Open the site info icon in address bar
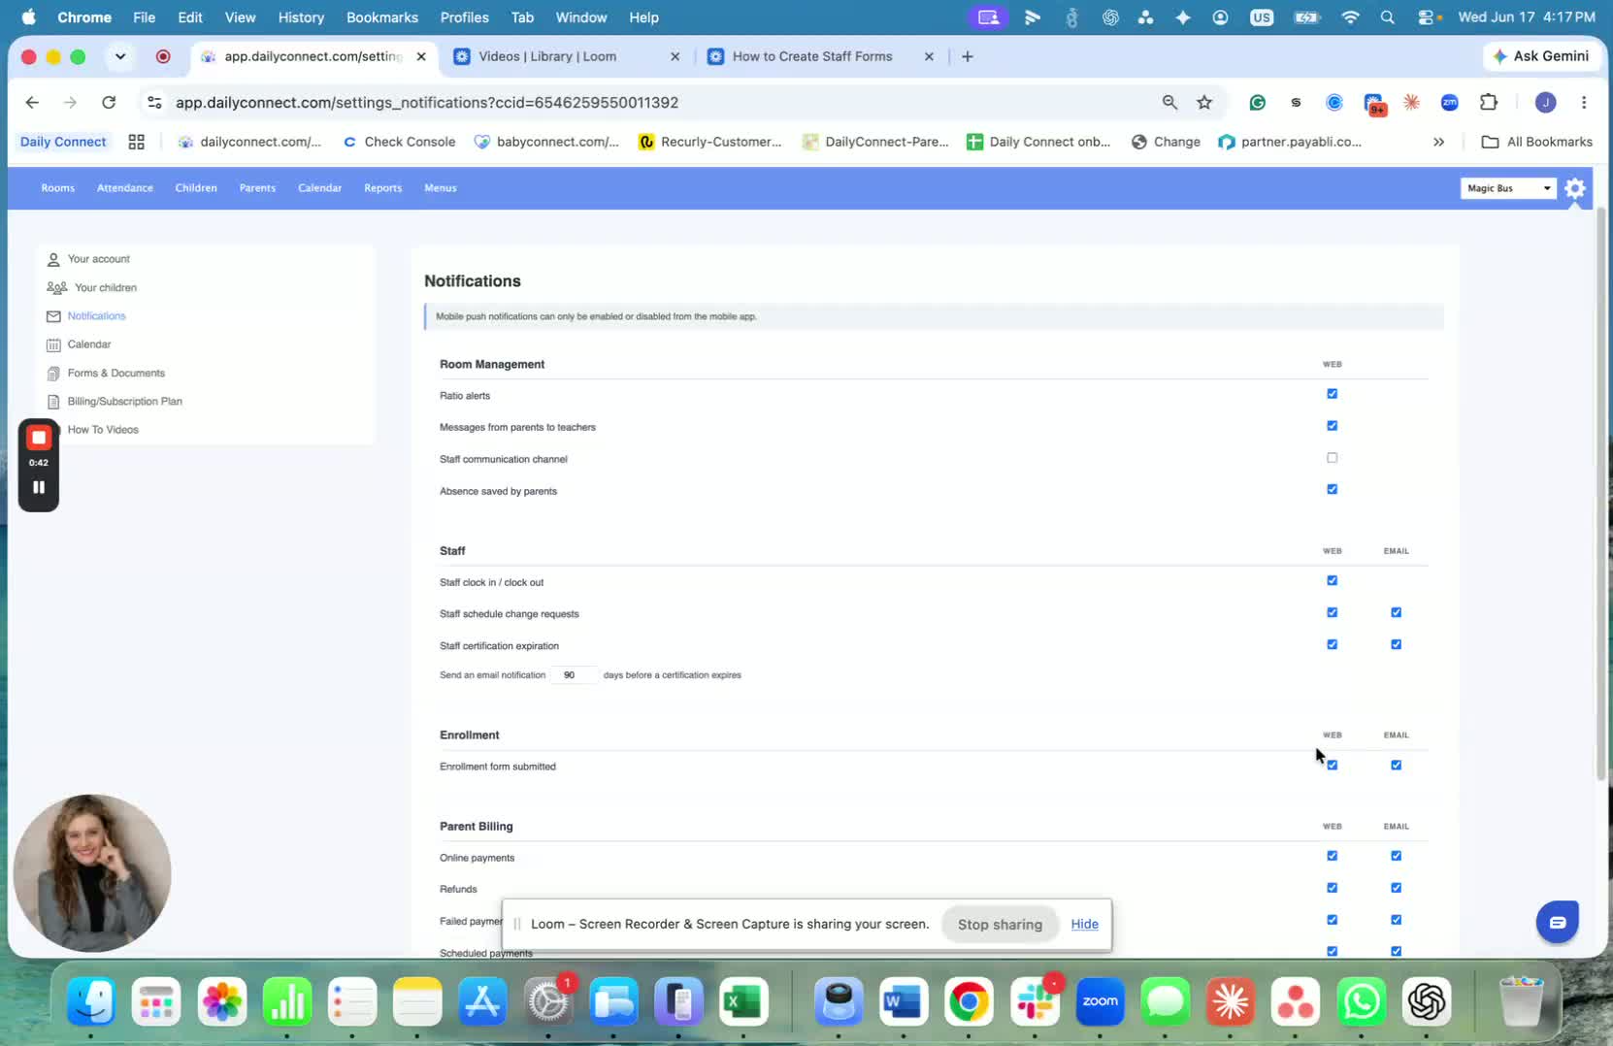Image resolution: width=1613 pixels, height=1046 pixels. [154, 102]
